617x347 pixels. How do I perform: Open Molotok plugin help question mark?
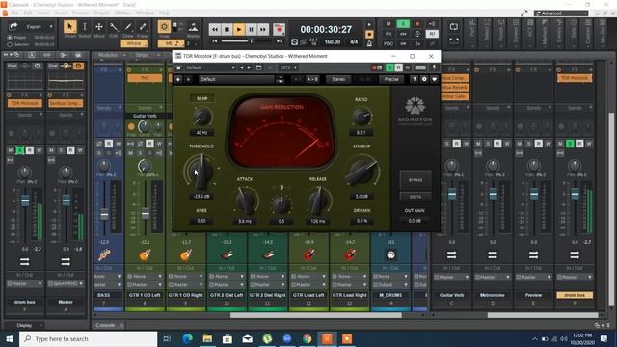(x=414, y=79)
